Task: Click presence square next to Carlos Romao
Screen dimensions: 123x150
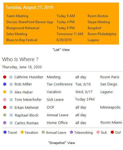Action: coord(11,123)
